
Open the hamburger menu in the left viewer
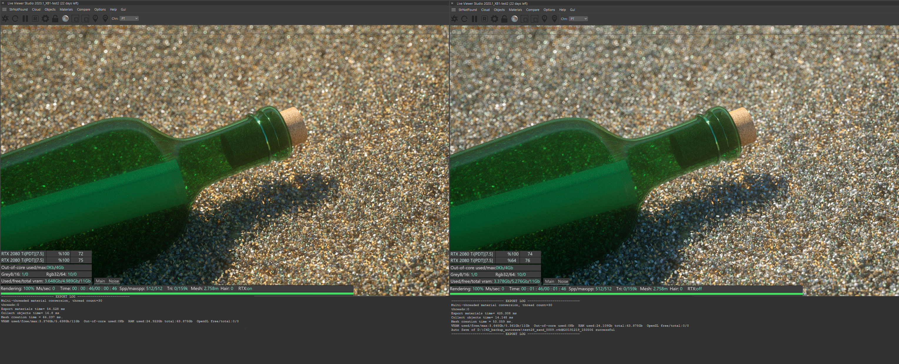point(4,9)
